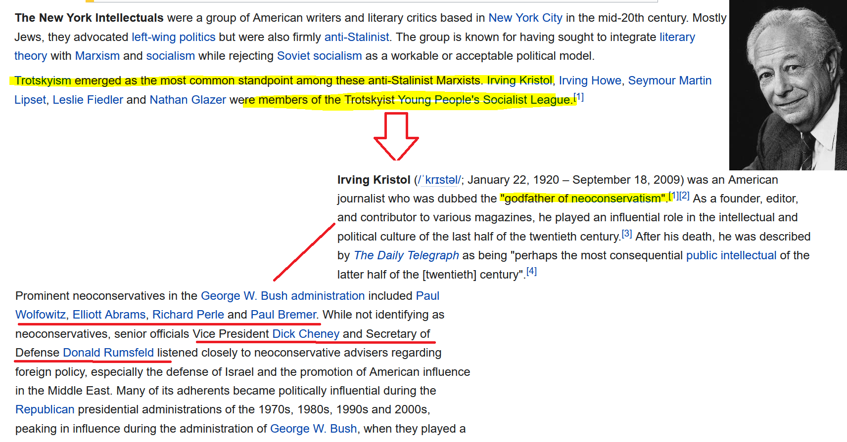Image resolution: width=847 pixels, height=442 pixels.
Task: Click citation [4] after the Telegraph quote
Action: (531, 271)
